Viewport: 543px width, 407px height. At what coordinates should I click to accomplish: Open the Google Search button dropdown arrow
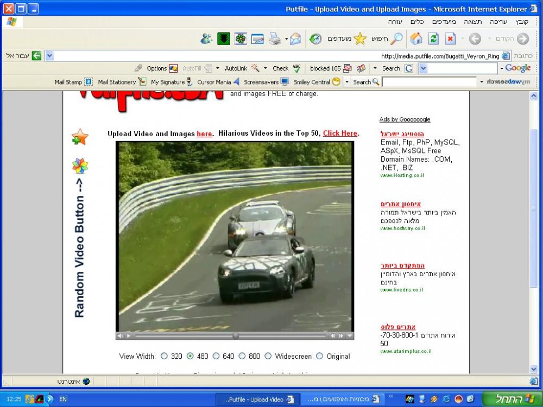375,68
